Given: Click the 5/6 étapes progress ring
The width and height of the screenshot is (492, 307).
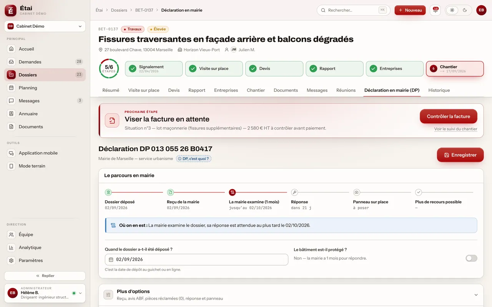Looking at the screenshot, I should [109, 69].
